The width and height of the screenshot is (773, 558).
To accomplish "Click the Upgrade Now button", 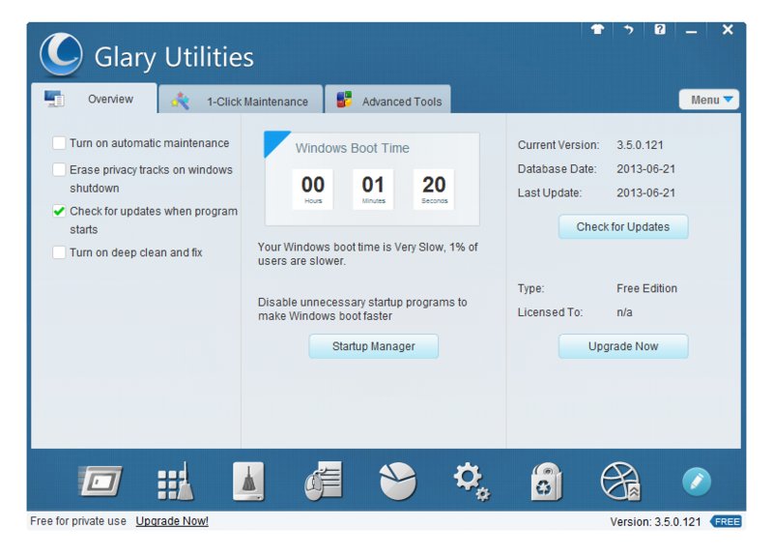I will pos(623,346).
